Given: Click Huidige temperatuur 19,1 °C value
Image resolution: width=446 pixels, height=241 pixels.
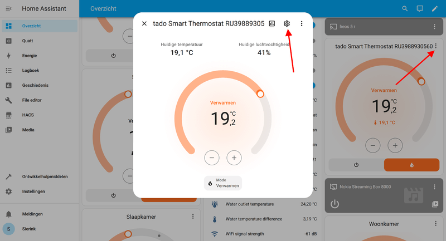Looking at the screenshot, I should coord(182,53).
